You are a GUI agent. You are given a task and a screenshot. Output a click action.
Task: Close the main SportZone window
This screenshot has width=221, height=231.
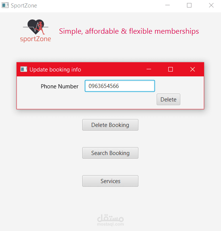tap(211, 5)
